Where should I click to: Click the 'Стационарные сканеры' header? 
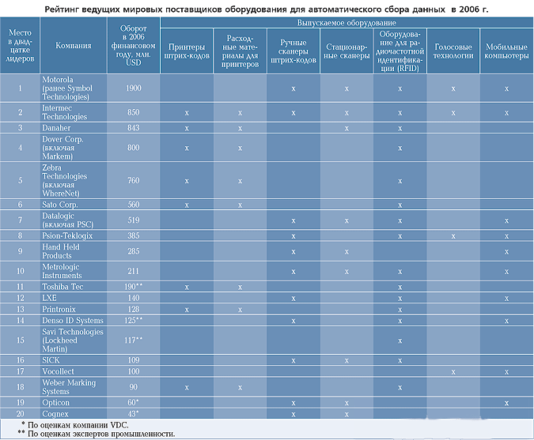(x=347, y=51)
